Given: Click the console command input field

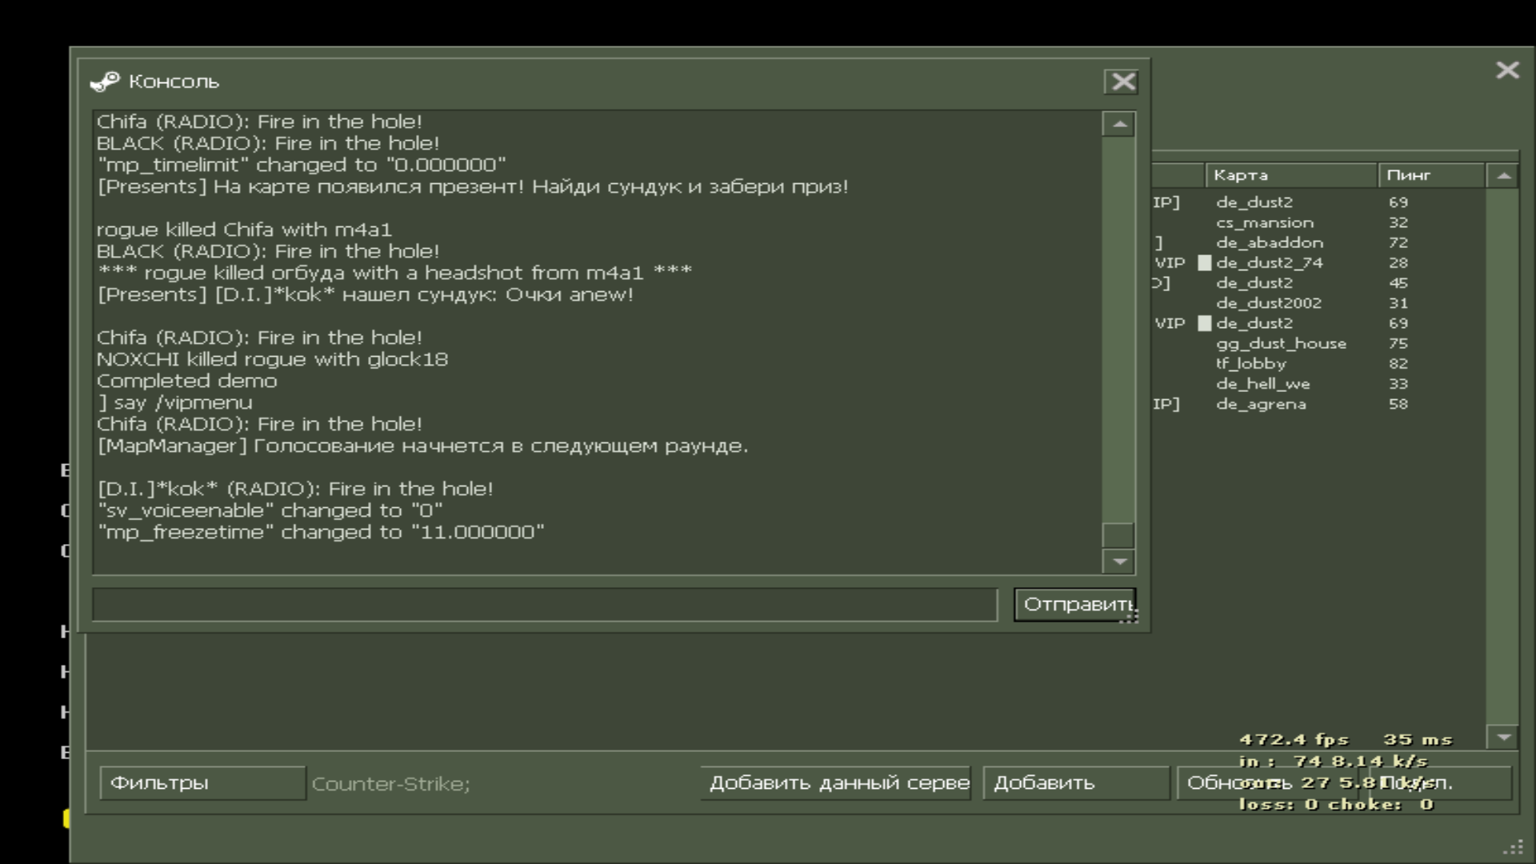Looking at the screenshot, I should (x=544, y=605).
